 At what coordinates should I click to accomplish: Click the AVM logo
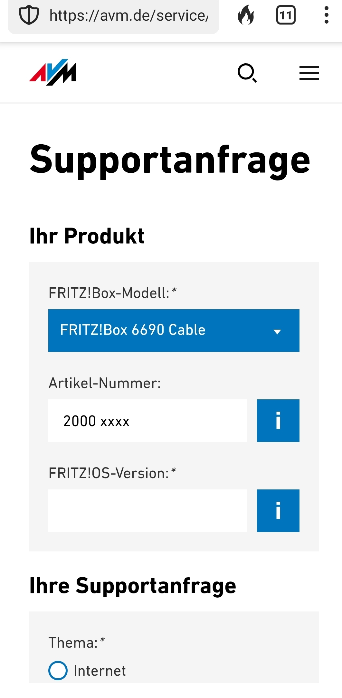(x=53, y=72)
